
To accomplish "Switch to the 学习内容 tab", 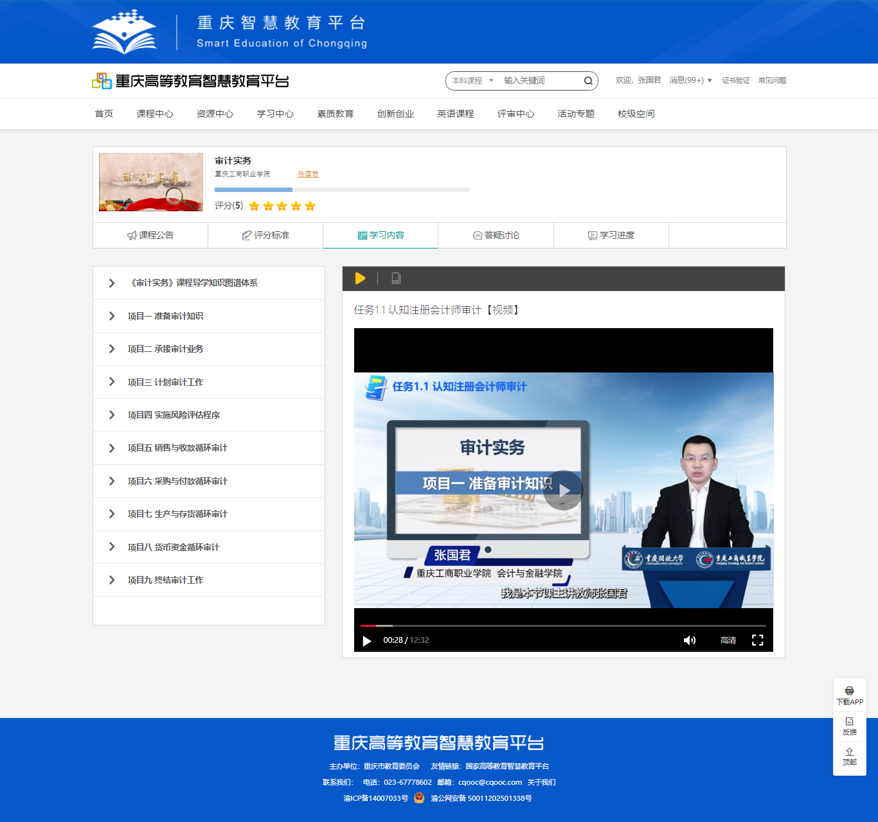I will pos(381,235).
